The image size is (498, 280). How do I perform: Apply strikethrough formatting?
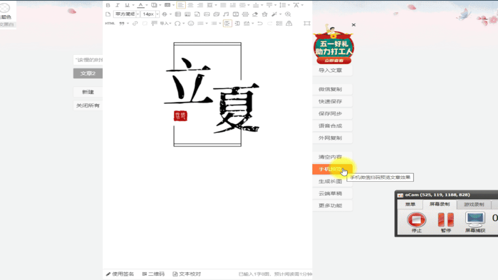click(164, 14)
